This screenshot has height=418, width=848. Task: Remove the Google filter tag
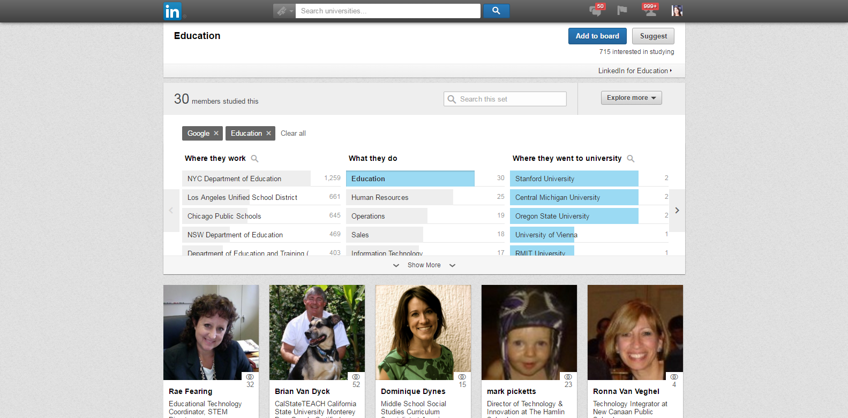click(x=216, y=133)
